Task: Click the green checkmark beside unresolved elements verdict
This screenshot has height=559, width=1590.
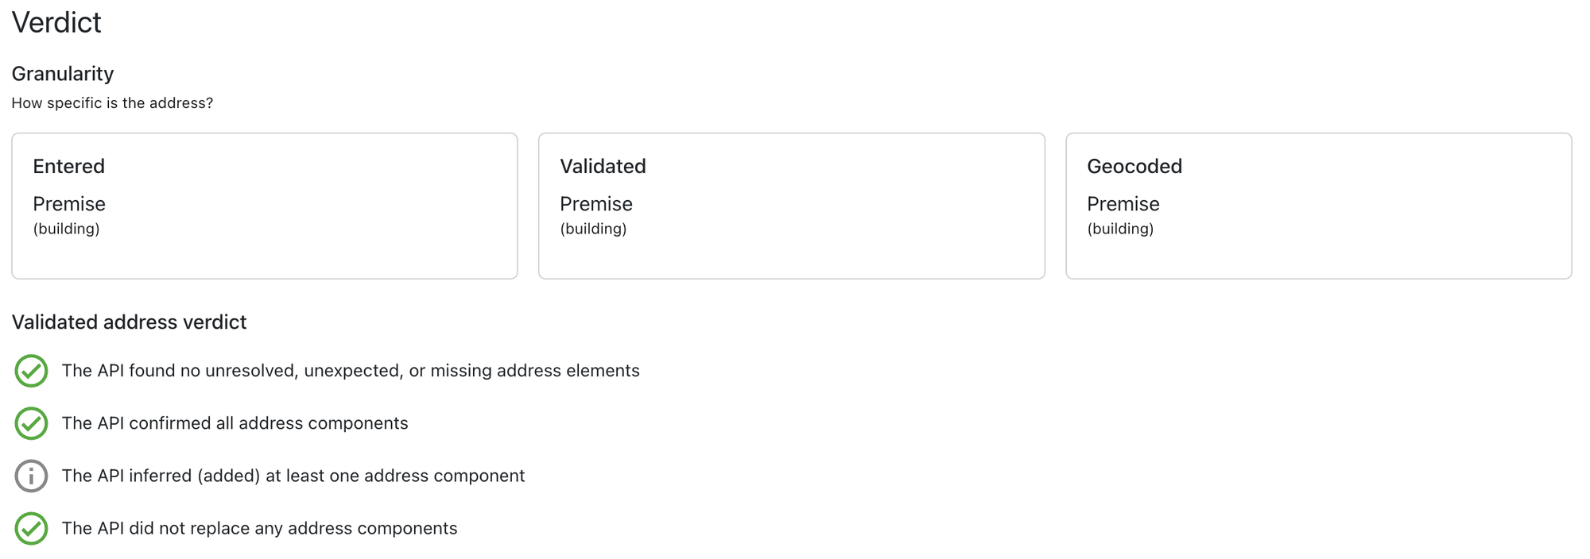Action: click(31, 370)
